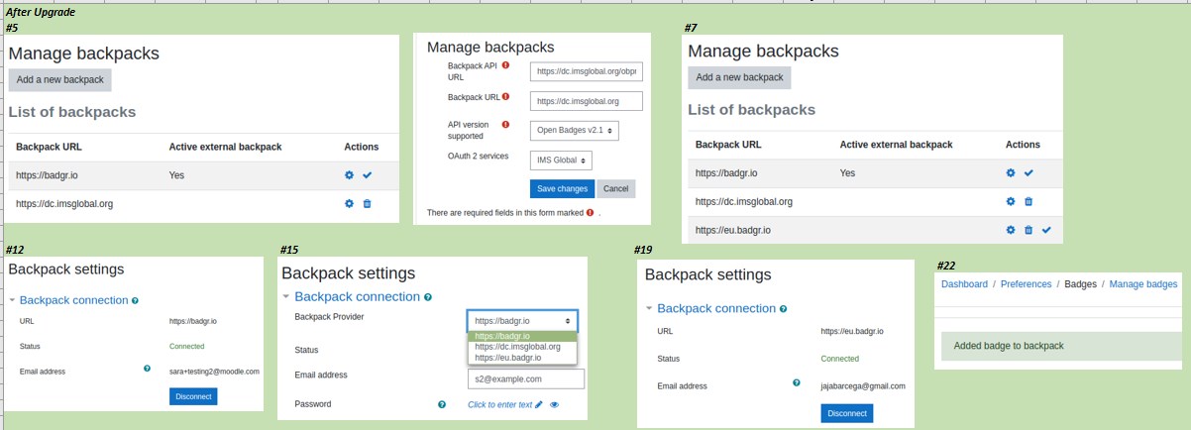This screenshot has height=430, width=1191.
Task: Click Actions column header in panel #5
Action: [362, 147]
